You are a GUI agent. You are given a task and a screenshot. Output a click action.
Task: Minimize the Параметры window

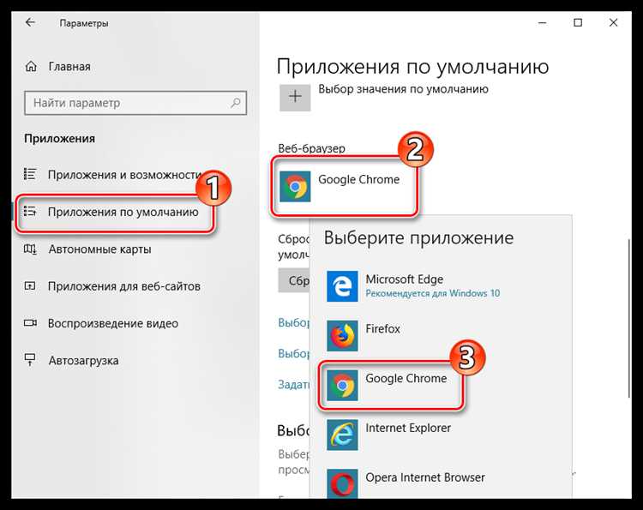coord(542,22)
